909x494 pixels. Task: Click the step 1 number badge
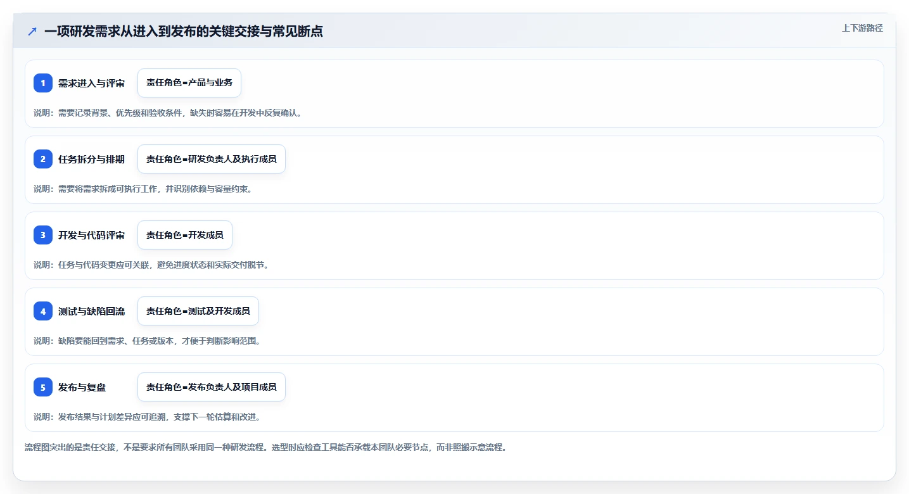[x=43, y=83]
